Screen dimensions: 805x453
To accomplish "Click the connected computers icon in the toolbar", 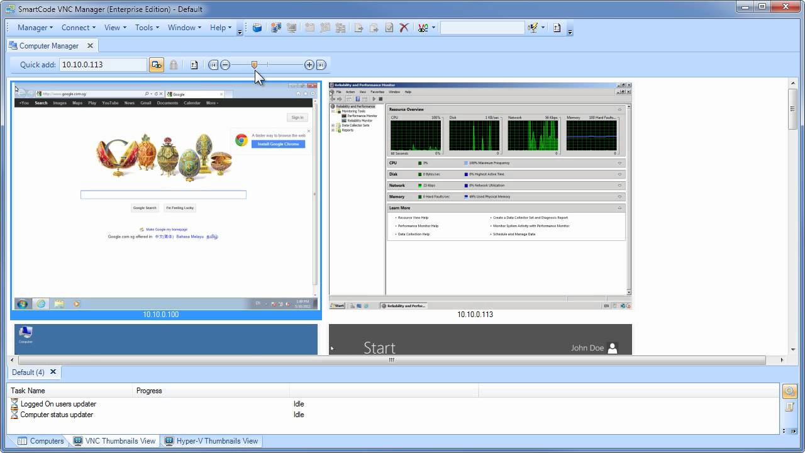I will coord(275,28).
